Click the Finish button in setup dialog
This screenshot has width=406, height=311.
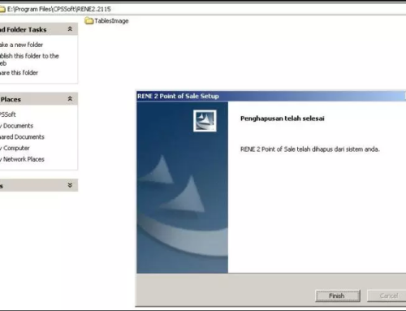338,296
